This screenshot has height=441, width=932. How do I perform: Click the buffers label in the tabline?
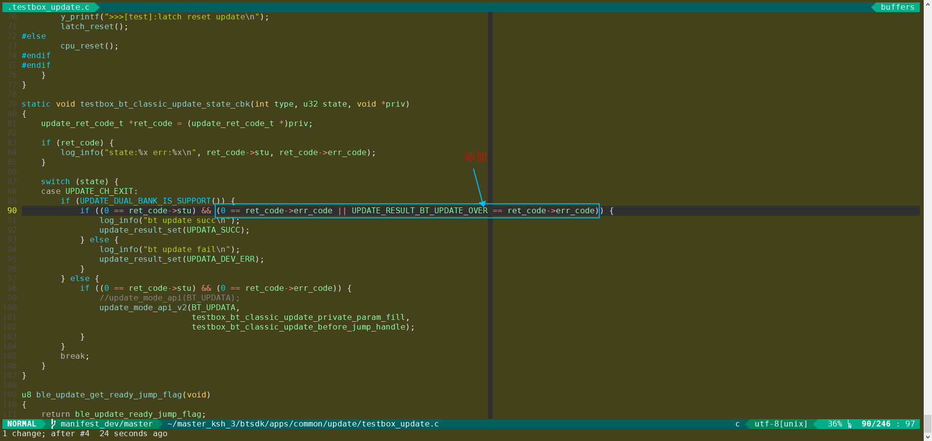coord(898,7)
